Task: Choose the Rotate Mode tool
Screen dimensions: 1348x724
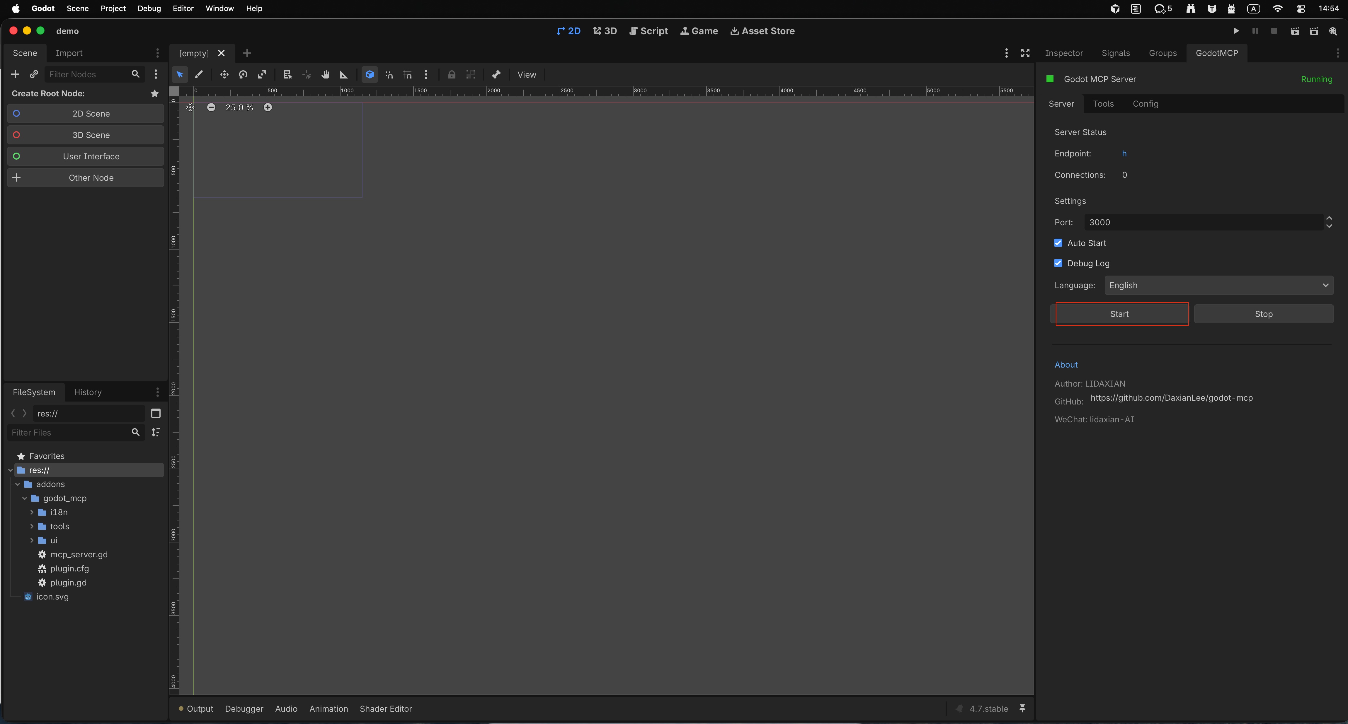Action: point(243,75)
